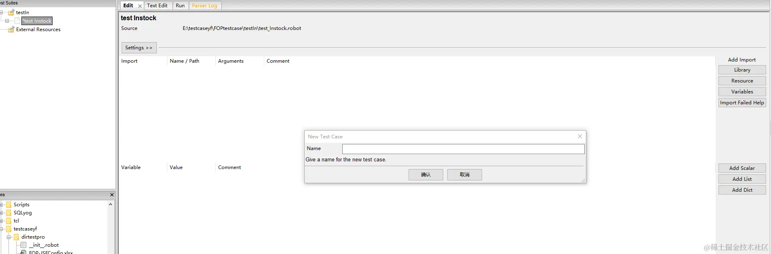The height and width of the screenshot is (254, 771).
Task: Select External Resources in the tree
Action: (x=38, y=30)
